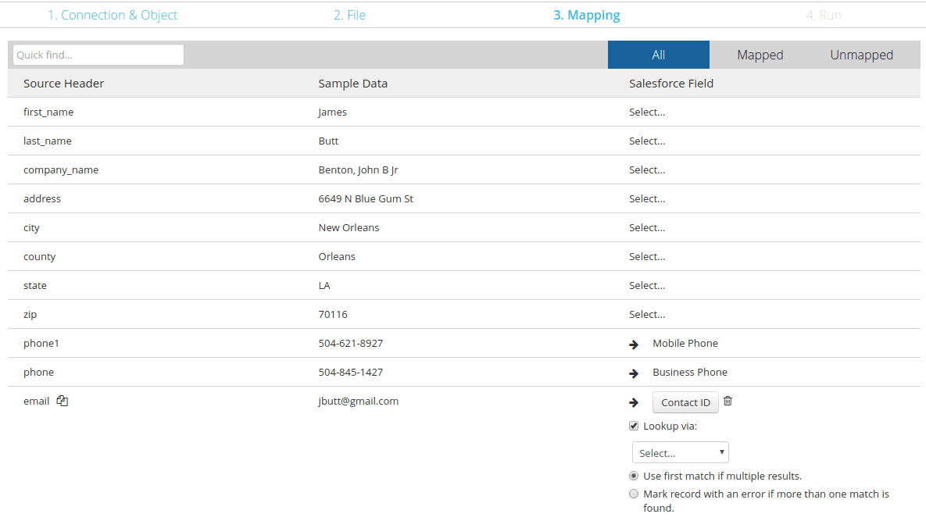This screenshot has width=926, height=521.
Task: Click the zip source header
Action: coord(30,315)
